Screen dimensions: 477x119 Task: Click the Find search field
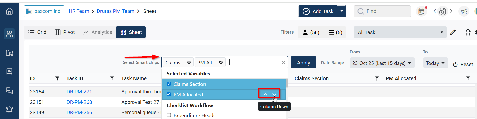click(382, 11)
